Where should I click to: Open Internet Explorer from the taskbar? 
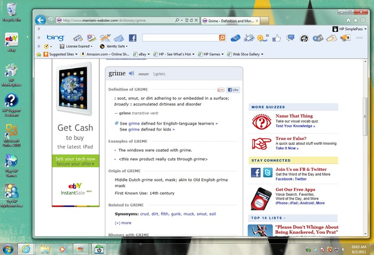pos(26,249)
